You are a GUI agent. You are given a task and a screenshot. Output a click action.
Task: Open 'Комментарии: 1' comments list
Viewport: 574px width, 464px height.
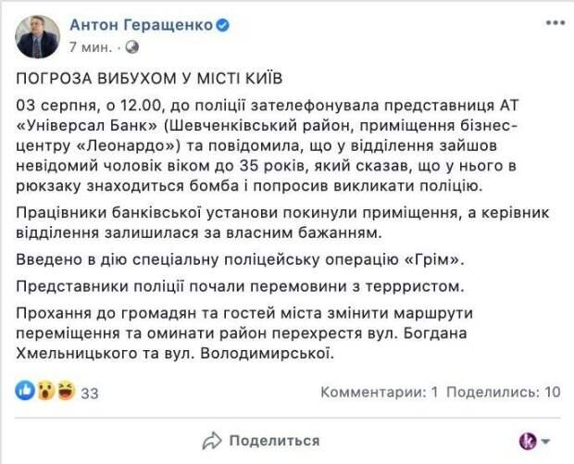pyautogui.click(x=379, y=392)
